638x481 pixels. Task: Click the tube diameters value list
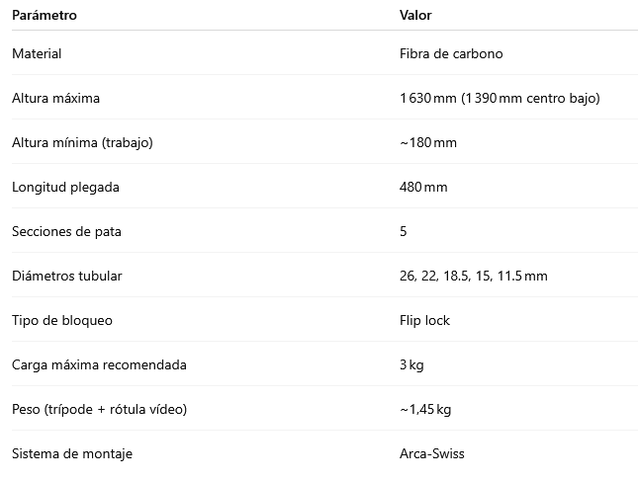[x=473, y=276]
